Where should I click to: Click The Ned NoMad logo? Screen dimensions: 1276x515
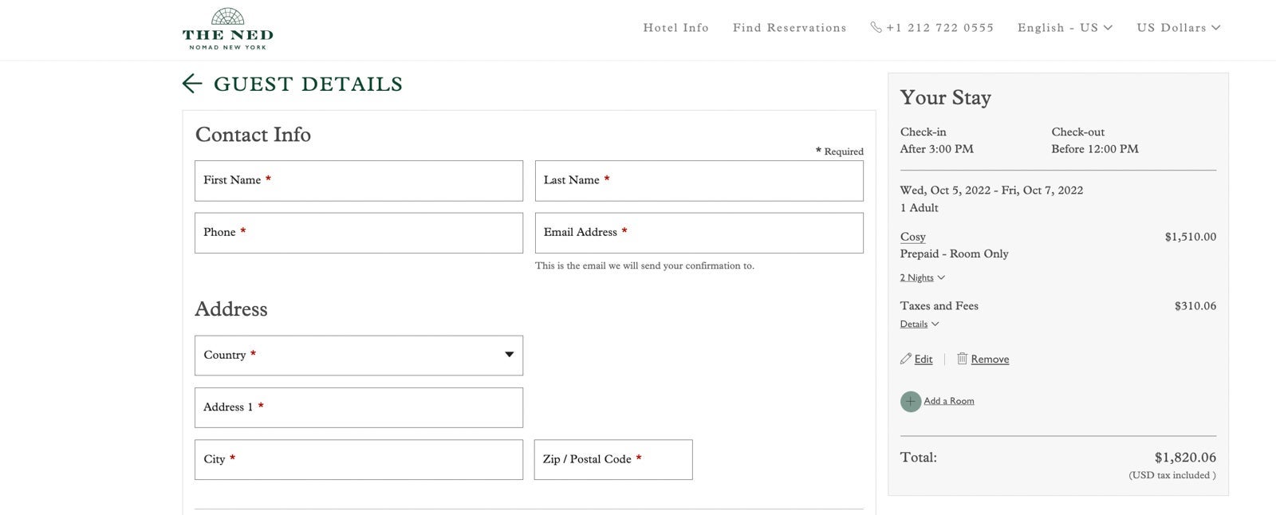click(228, 29)
